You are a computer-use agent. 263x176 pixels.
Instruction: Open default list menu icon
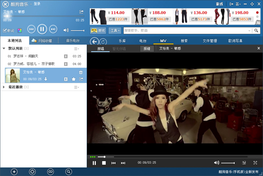click(76, 49)
